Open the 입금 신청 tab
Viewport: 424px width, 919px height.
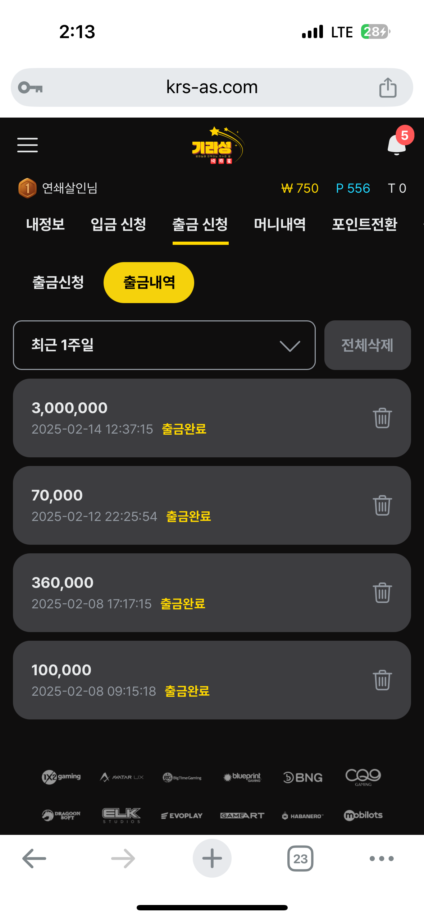118,225
